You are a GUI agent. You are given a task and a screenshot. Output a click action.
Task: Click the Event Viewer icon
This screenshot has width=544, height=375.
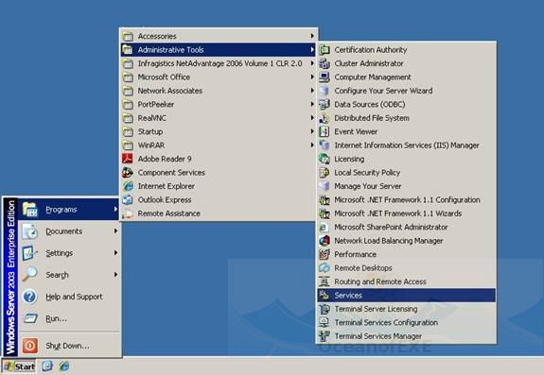pyautogui.click(x=325, y=131)
